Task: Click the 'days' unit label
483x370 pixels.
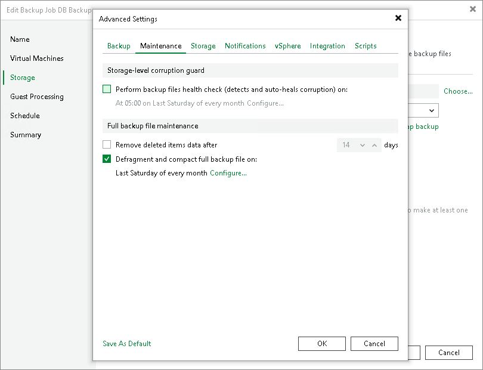Action: pos(391,145)
